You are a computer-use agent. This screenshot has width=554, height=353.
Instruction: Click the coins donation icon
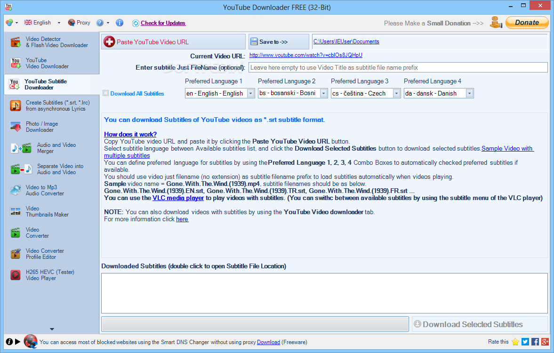click(x=496, y=23)
